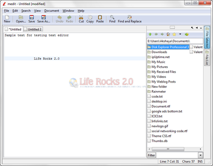Viewport: 213px width, 166px height.
Task: Go up one folder in file selector
Action: [150, 34]
